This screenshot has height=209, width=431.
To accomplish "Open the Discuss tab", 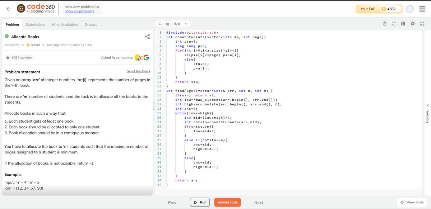I will [91, 24].
